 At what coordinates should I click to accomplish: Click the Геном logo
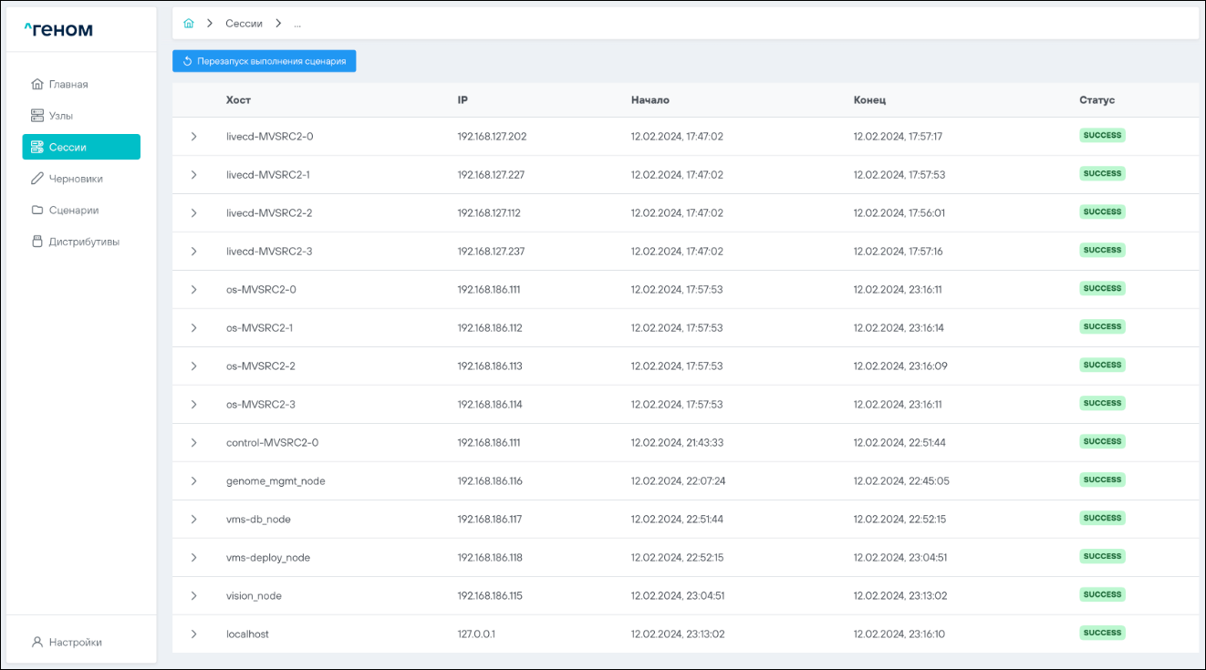[x=58, y=30]
